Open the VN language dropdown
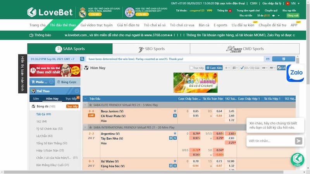 (x=298, y=3)
